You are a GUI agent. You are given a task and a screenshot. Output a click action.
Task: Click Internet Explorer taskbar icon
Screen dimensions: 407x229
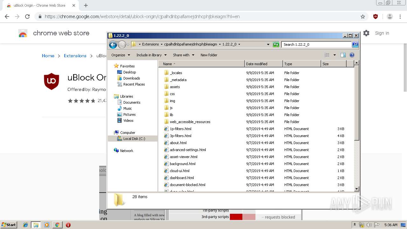click(25, 225)
